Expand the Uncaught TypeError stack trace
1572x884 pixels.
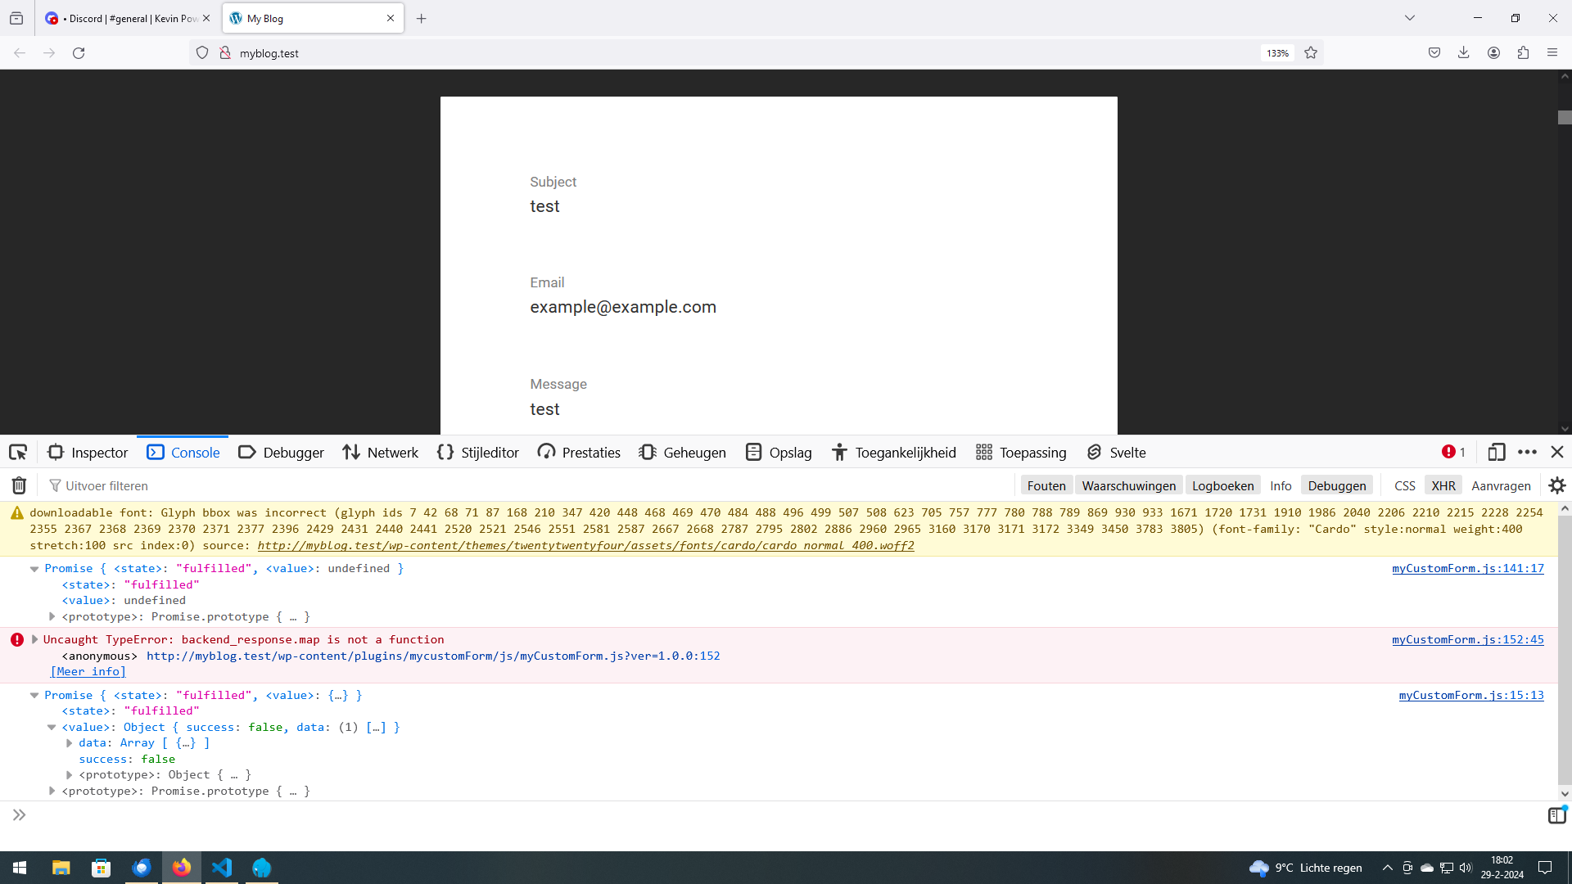coord(34,640)
